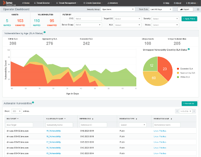Open the Help menu

(x=166, y=3)
